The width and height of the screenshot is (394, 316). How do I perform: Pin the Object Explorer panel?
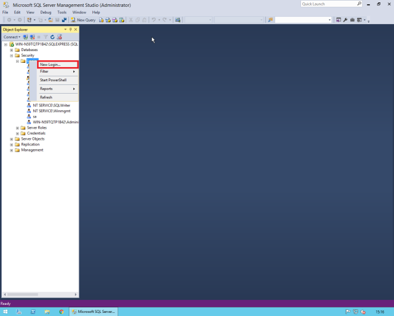70,30
